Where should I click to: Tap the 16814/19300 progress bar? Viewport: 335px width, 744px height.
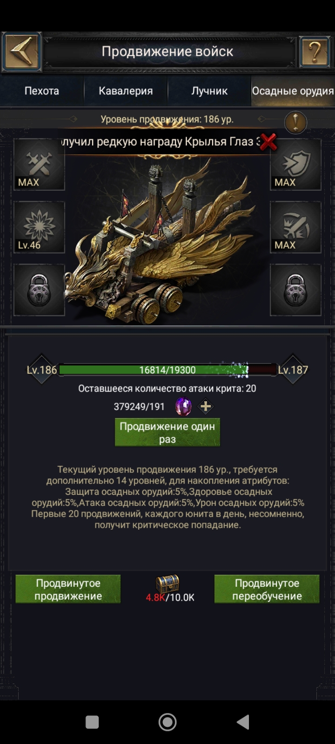167,370
